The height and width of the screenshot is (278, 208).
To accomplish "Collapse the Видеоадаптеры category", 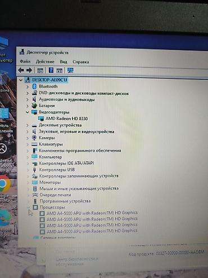I will coord(28,112).
